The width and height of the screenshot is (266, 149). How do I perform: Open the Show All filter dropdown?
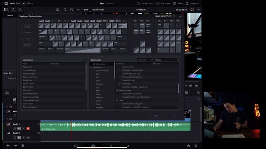pyautogui.click(x=145, y=60)
